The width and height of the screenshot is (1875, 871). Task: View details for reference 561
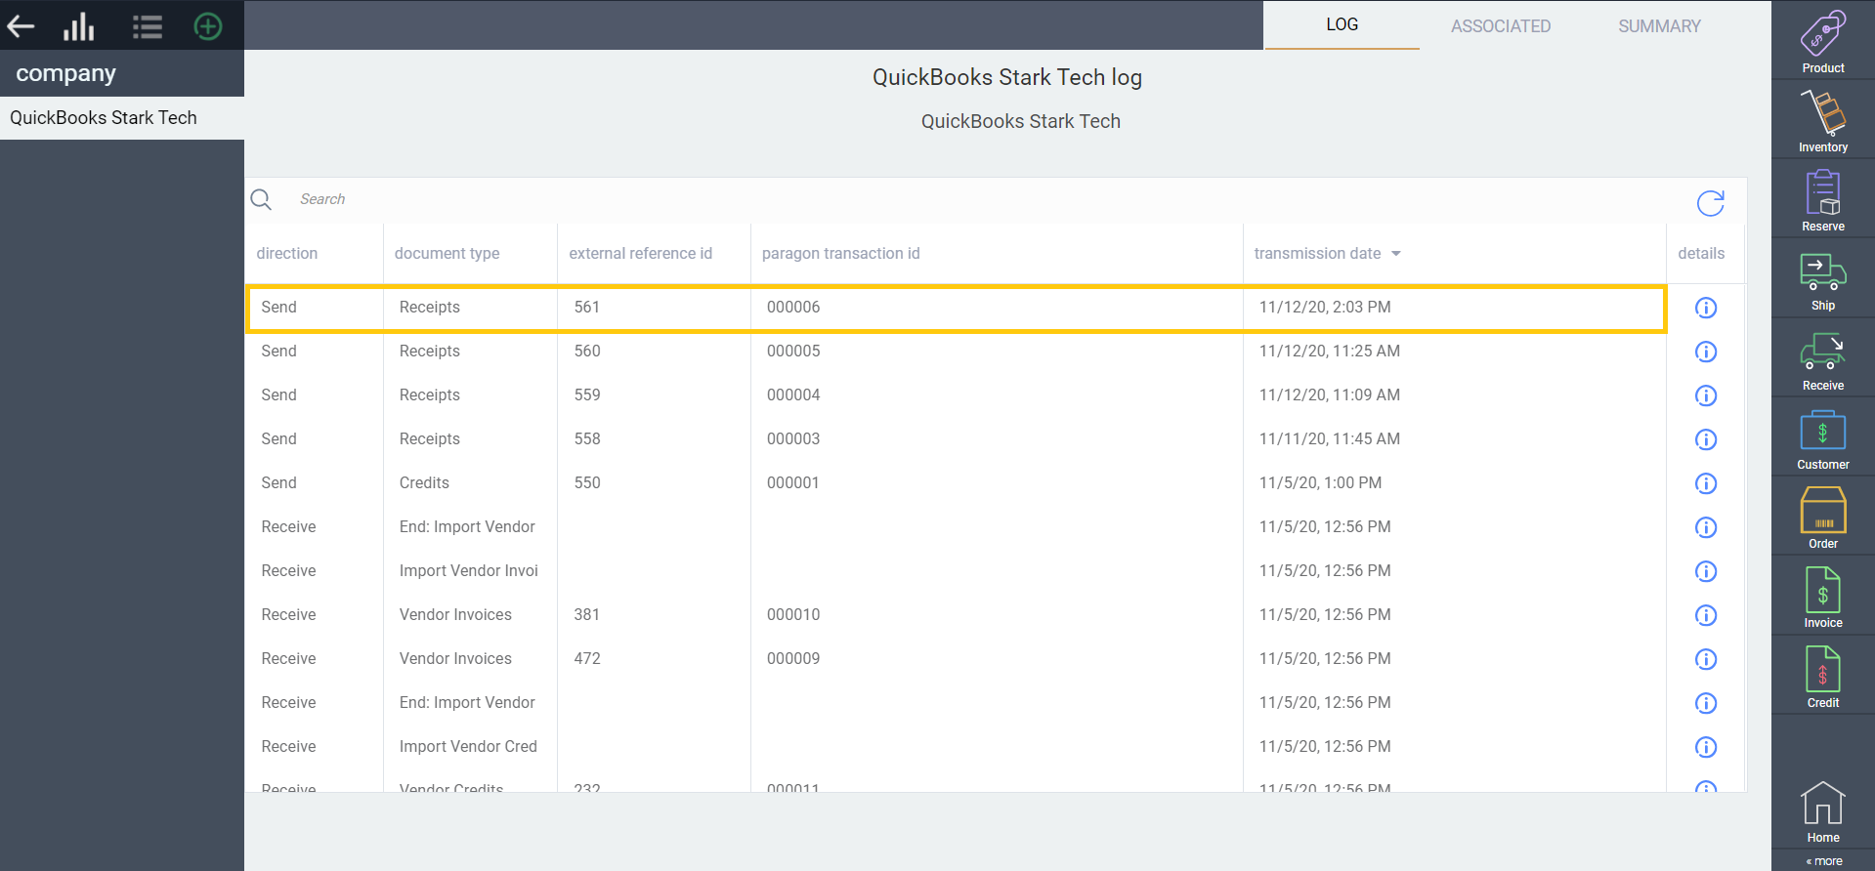click(1706, 308)
